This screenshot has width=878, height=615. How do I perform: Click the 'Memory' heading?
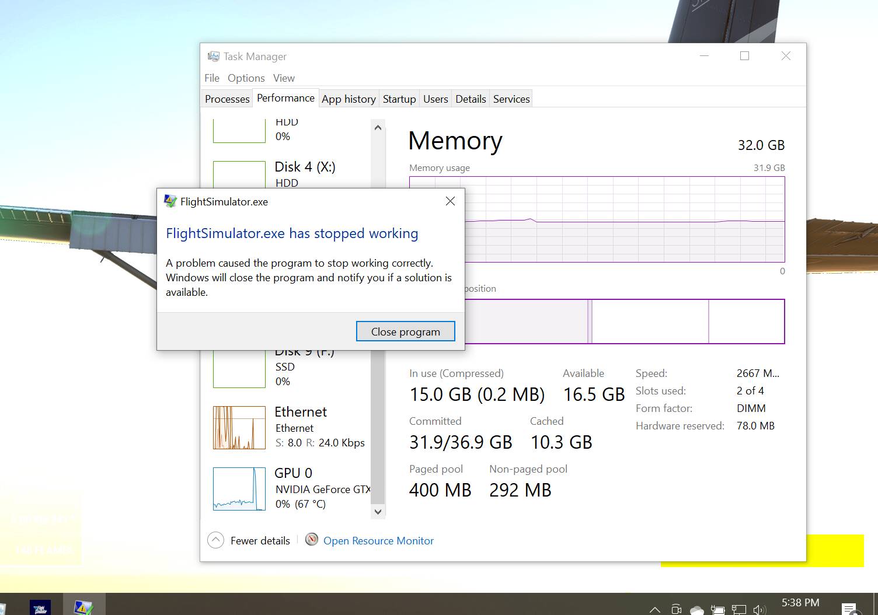455,141
